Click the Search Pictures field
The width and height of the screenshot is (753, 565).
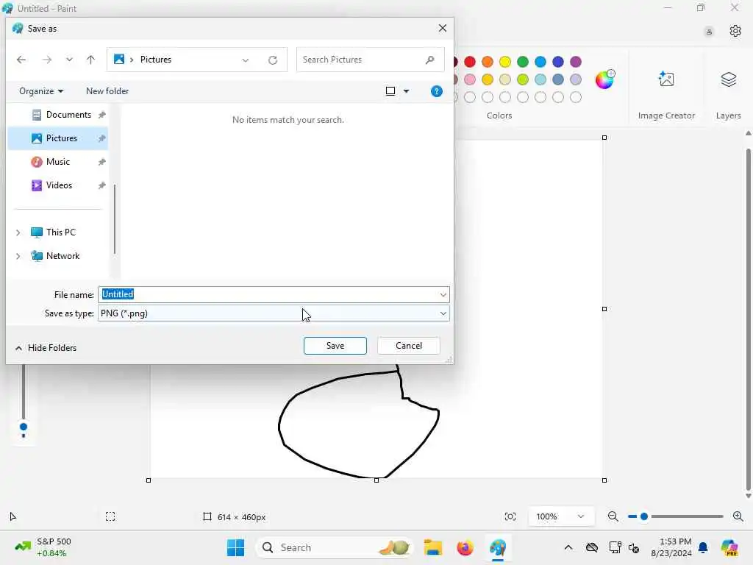coord(371,60)
